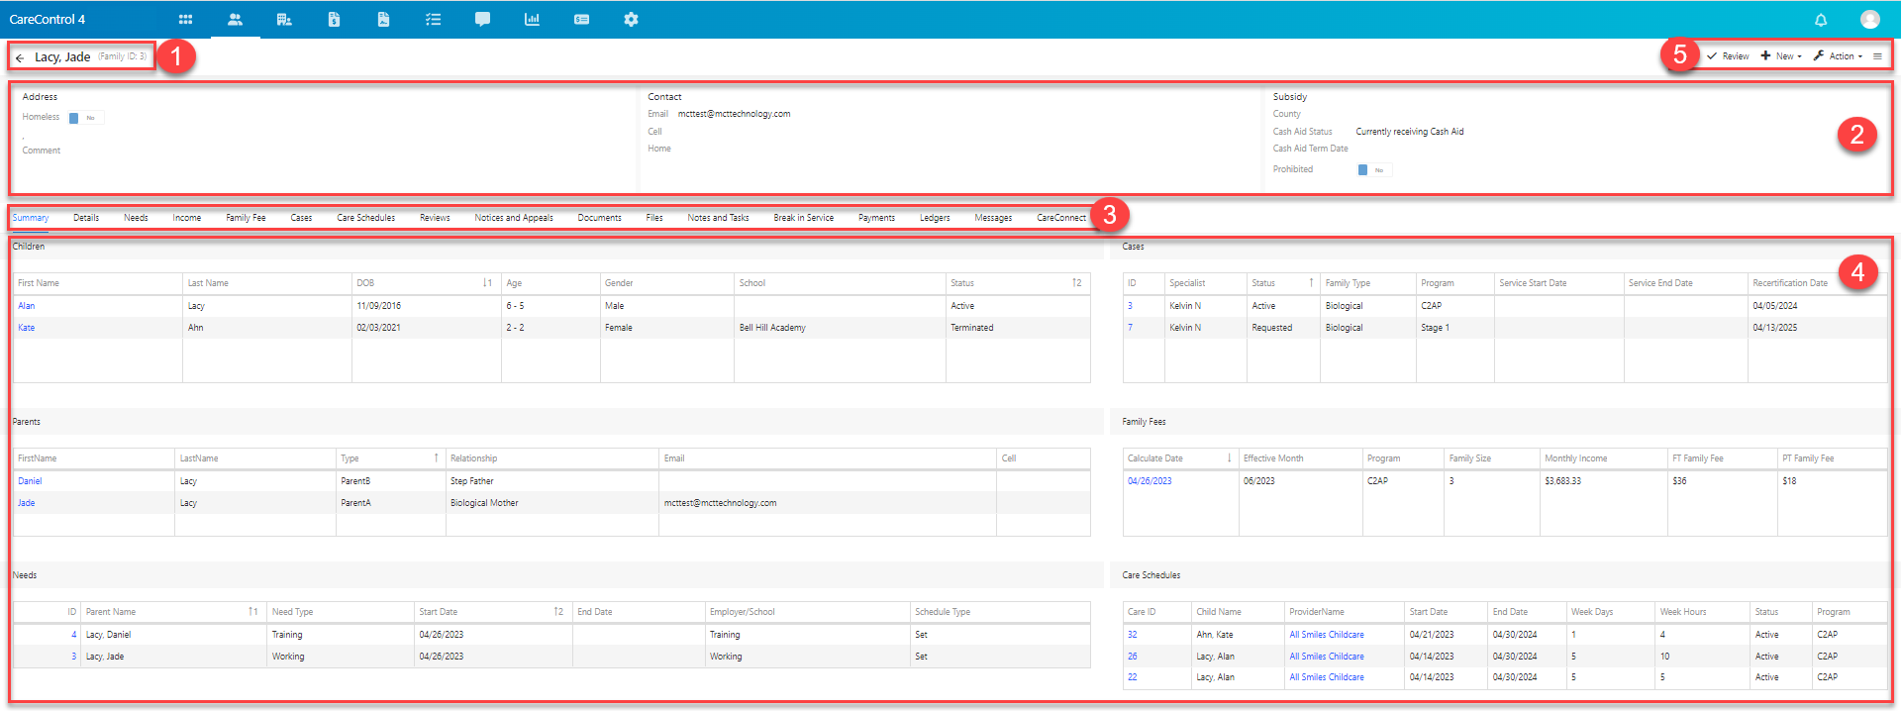Open the user profile avatar
The width and height of the screenshot is (1902, 711).
pos(1870,20)
